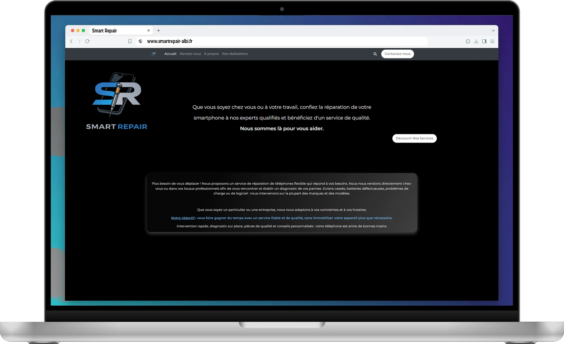Toggle the browser sidebar panel icon
Image resolution: width=564 pixels, height=344 pixels.
(x=484, y=41)
